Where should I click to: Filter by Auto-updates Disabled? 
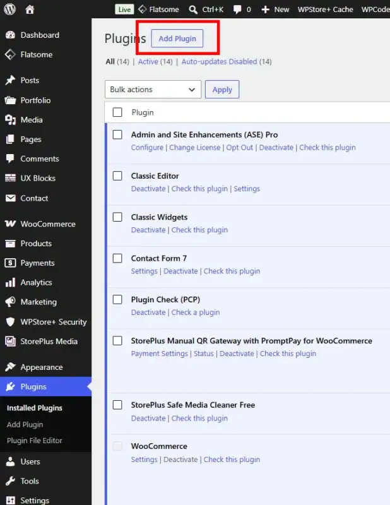pos(220,61)
